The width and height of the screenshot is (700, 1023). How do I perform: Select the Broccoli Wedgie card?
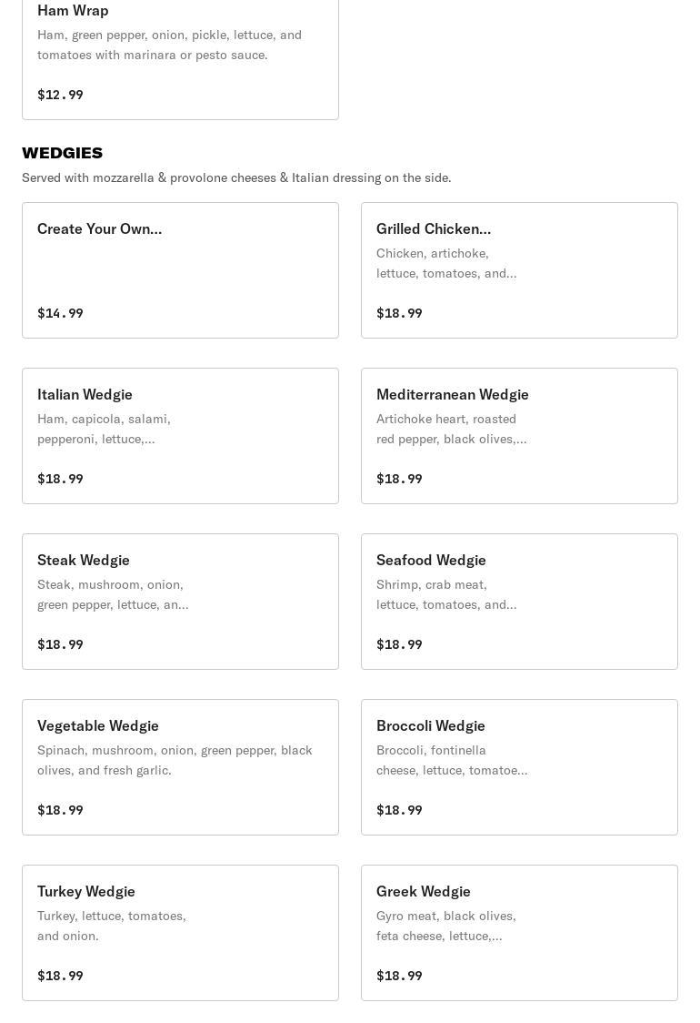click(519, 766)
